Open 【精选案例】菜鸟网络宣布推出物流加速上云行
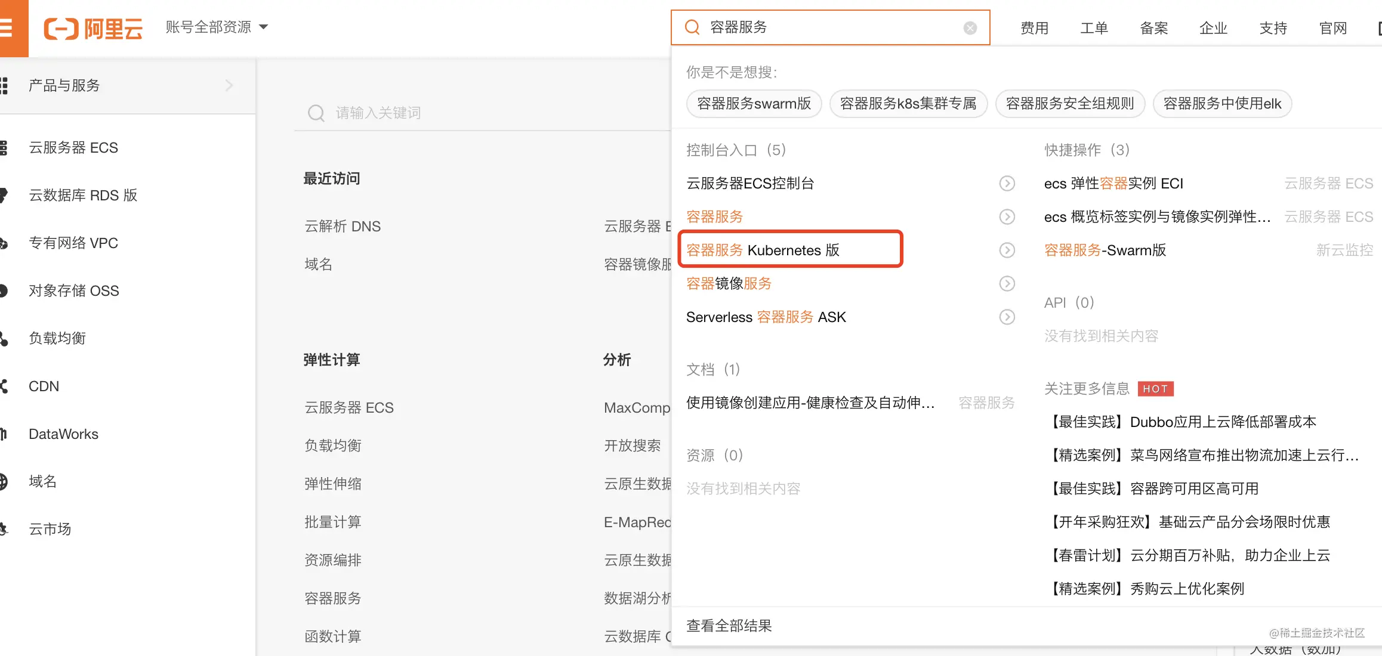This screenshot has height=656, width=1382. (1203, 455)
